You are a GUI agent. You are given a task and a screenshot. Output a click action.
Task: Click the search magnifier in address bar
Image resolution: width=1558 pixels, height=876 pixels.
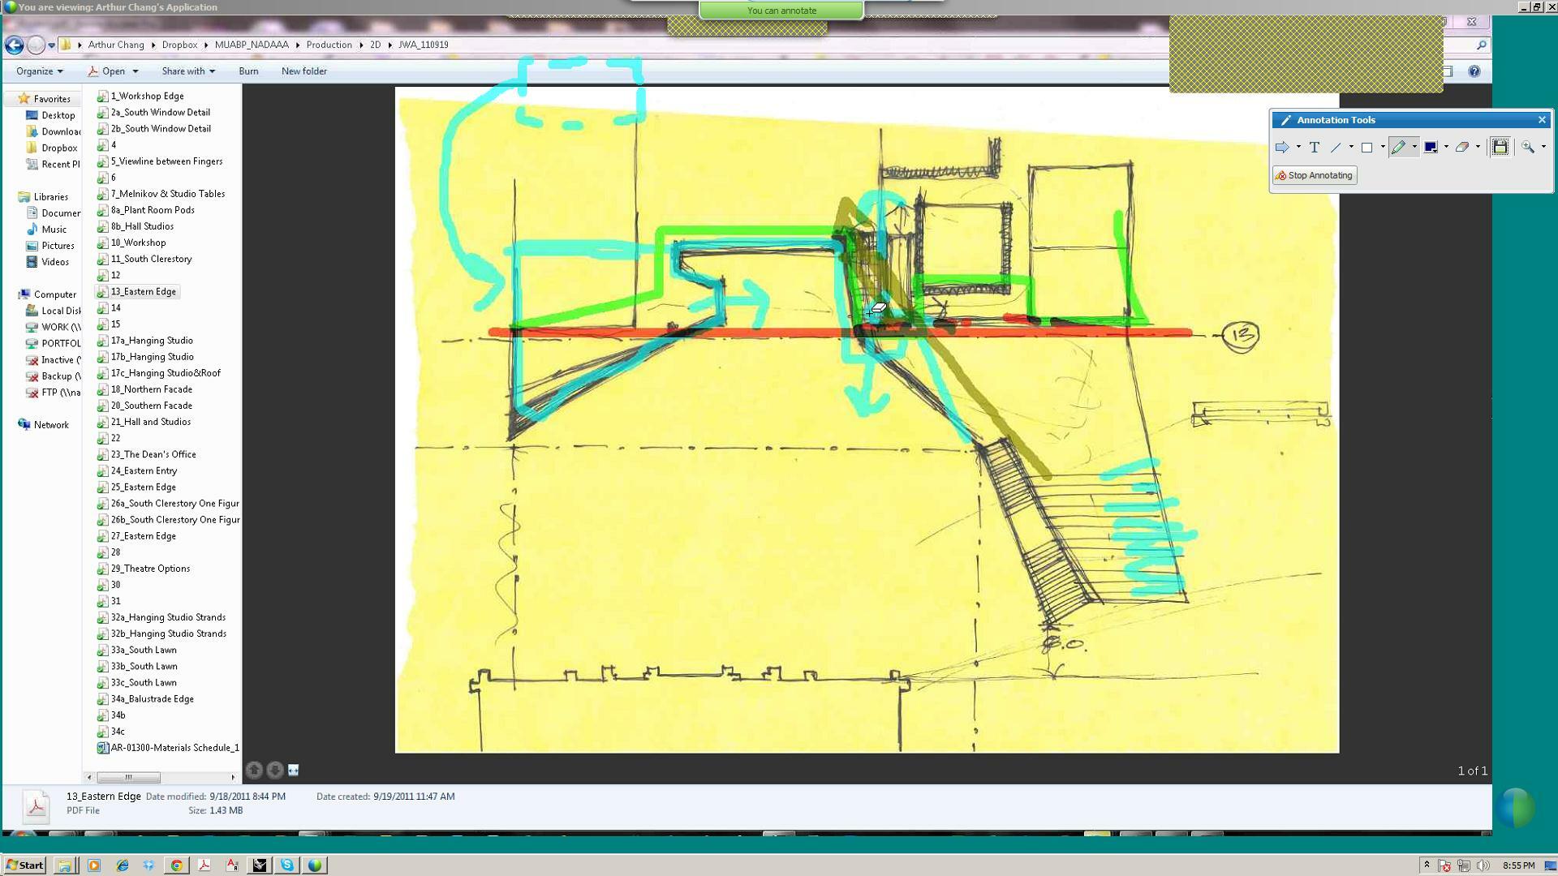pyautogui.click(x=1481, y=45)
